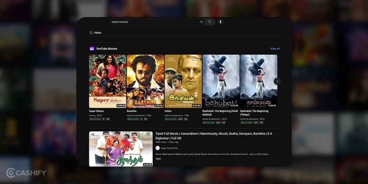Open the View all link
Image resolution: width=368 pixels, height=184 pixels.
pos(275,49)
